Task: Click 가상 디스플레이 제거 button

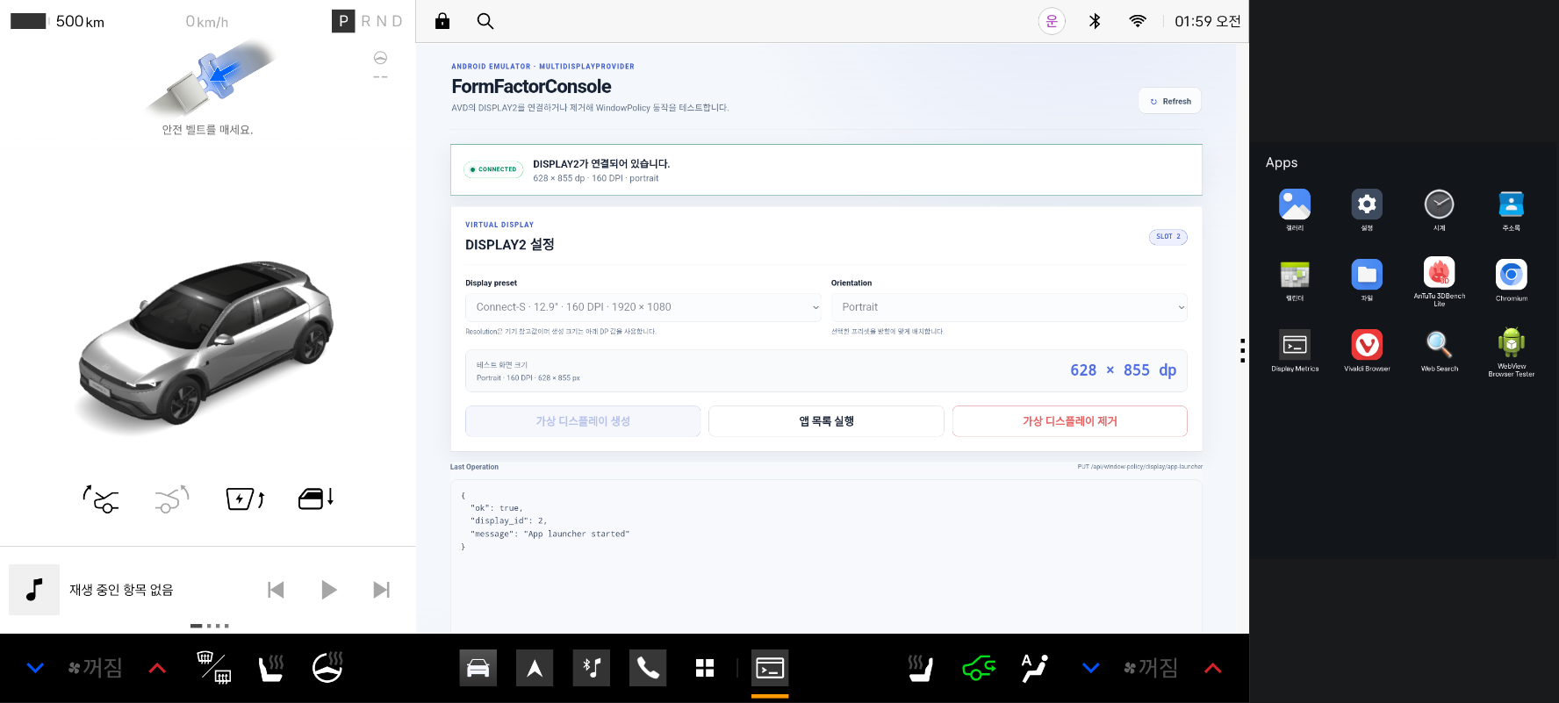Action: click(x=1070, y=421)
